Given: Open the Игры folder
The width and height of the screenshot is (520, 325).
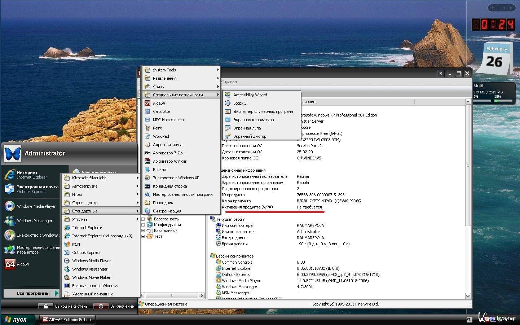Looking at the screenshot, I should [101, 194].
